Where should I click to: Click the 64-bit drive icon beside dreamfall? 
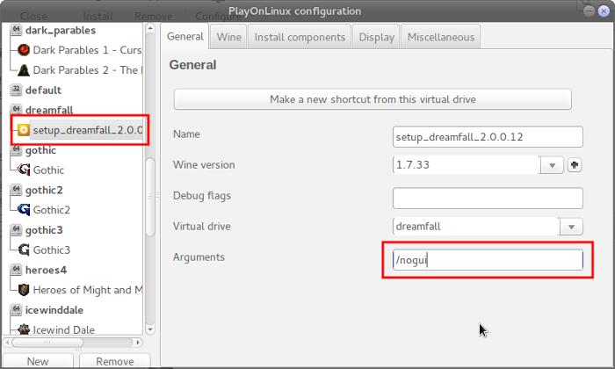16,110
